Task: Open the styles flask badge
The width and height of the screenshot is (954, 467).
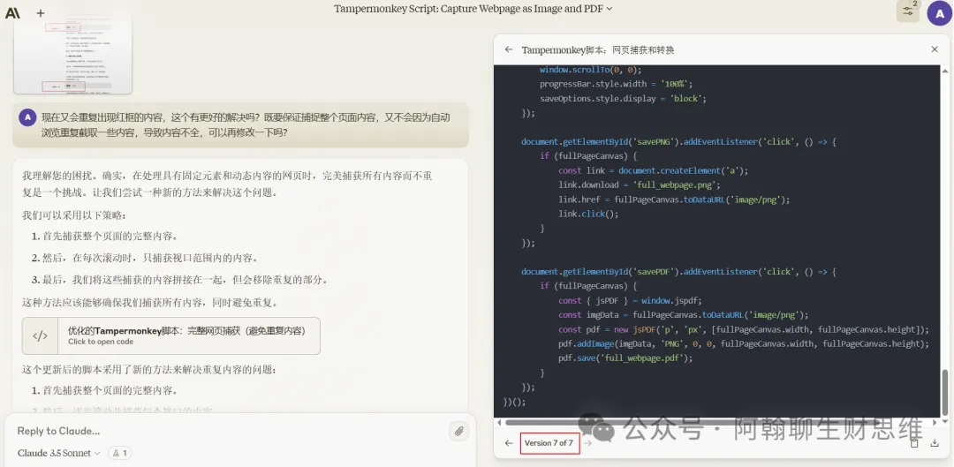Action: (x=120, y=453)
